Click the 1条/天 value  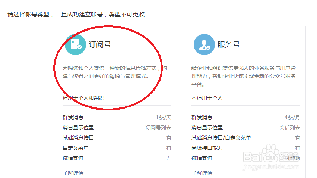coord(164,118)
